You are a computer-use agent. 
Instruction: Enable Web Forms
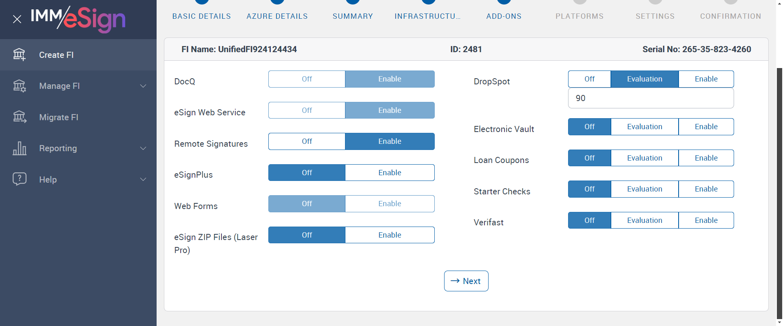pyautogui.click(x=390, y=204)
